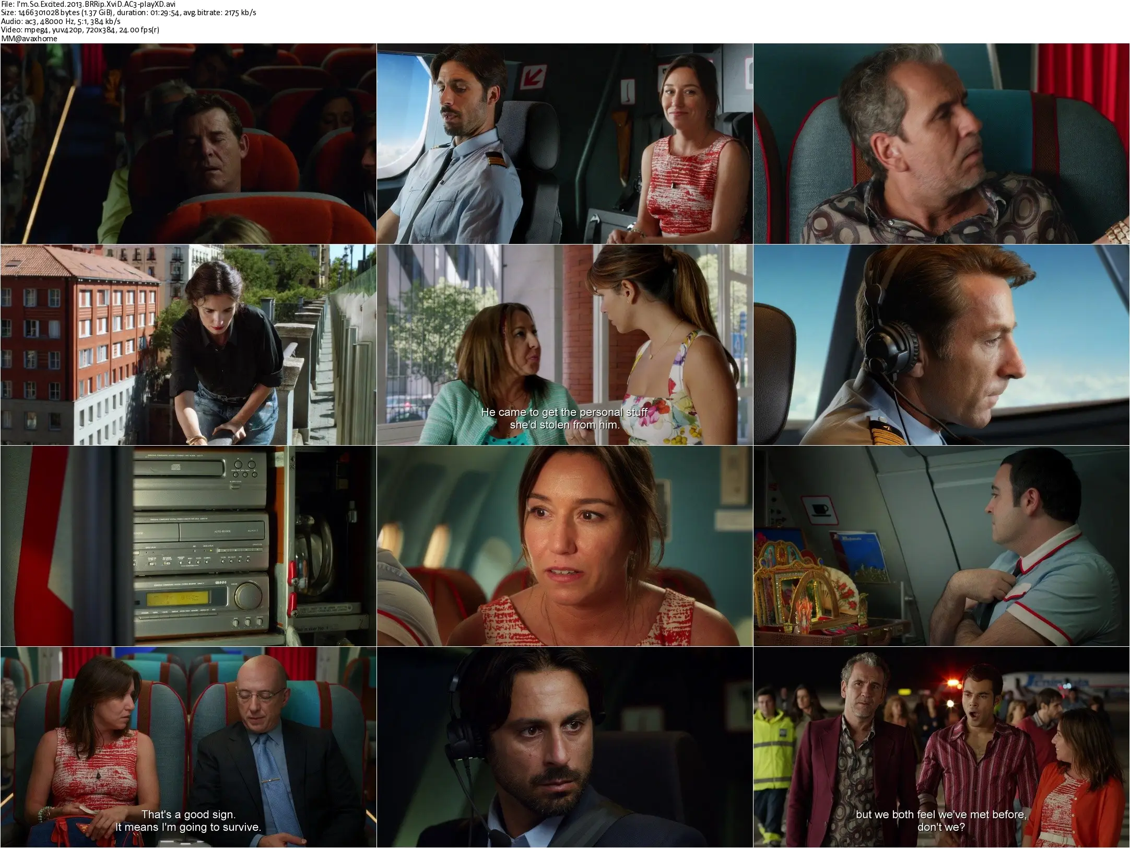Image resolution: width=1130 pixels, height=848 pixels.
Task: Open thumbnail of captain wearing headset
Action: 941,345
